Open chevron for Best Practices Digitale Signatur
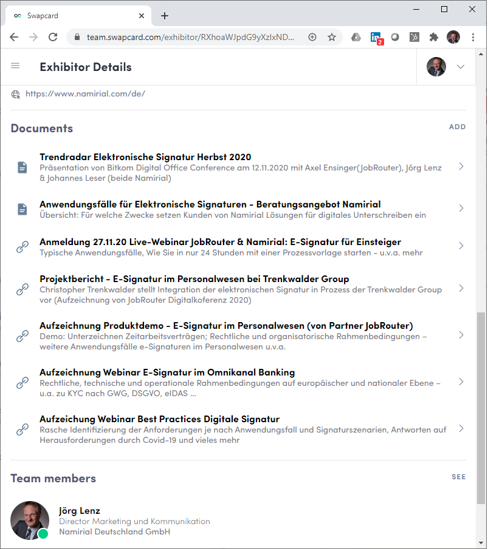Screen dimensions: 488x549 coord(461,428)
